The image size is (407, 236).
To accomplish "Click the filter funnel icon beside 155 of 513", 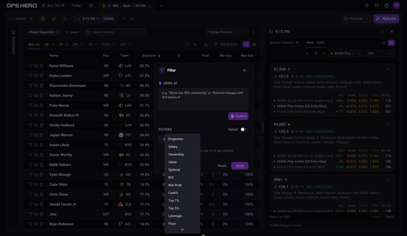I will coord(216,44).
